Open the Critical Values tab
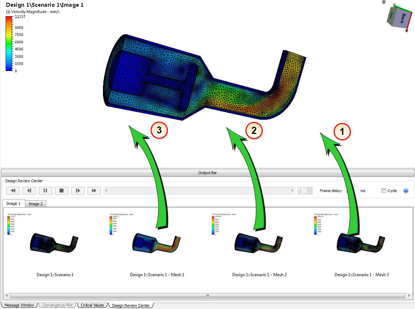The image size is (415, 309). pos(92,305)
